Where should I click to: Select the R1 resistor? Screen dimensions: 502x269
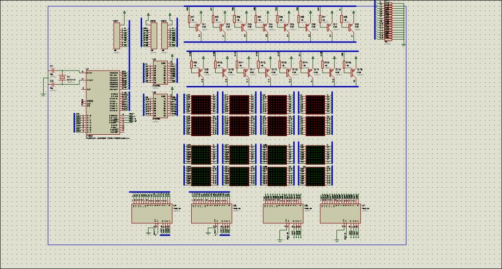pyautogui.click(x=190, y=19)
